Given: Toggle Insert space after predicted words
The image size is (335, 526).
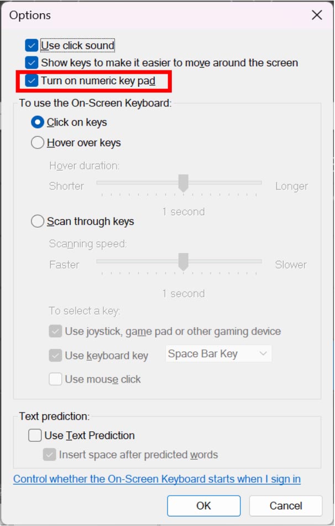Looking at the screenshot, I should click(50, 455).
